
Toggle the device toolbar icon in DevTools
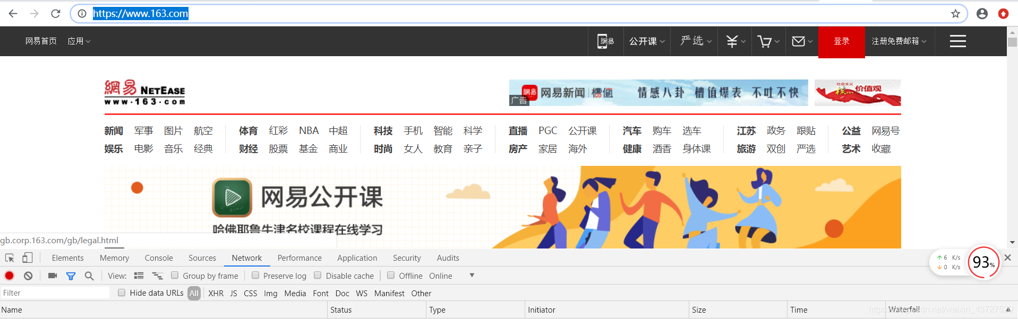tap(28, 258)
